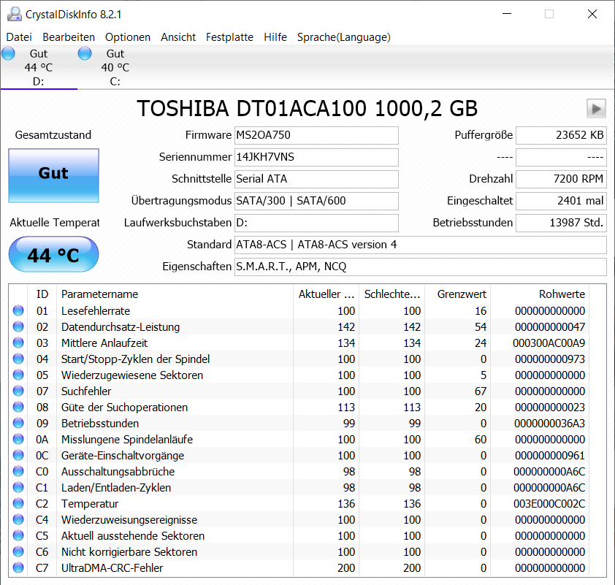
Task: Select the Temperatur parameter name
Action: click(x=90, y=504)
